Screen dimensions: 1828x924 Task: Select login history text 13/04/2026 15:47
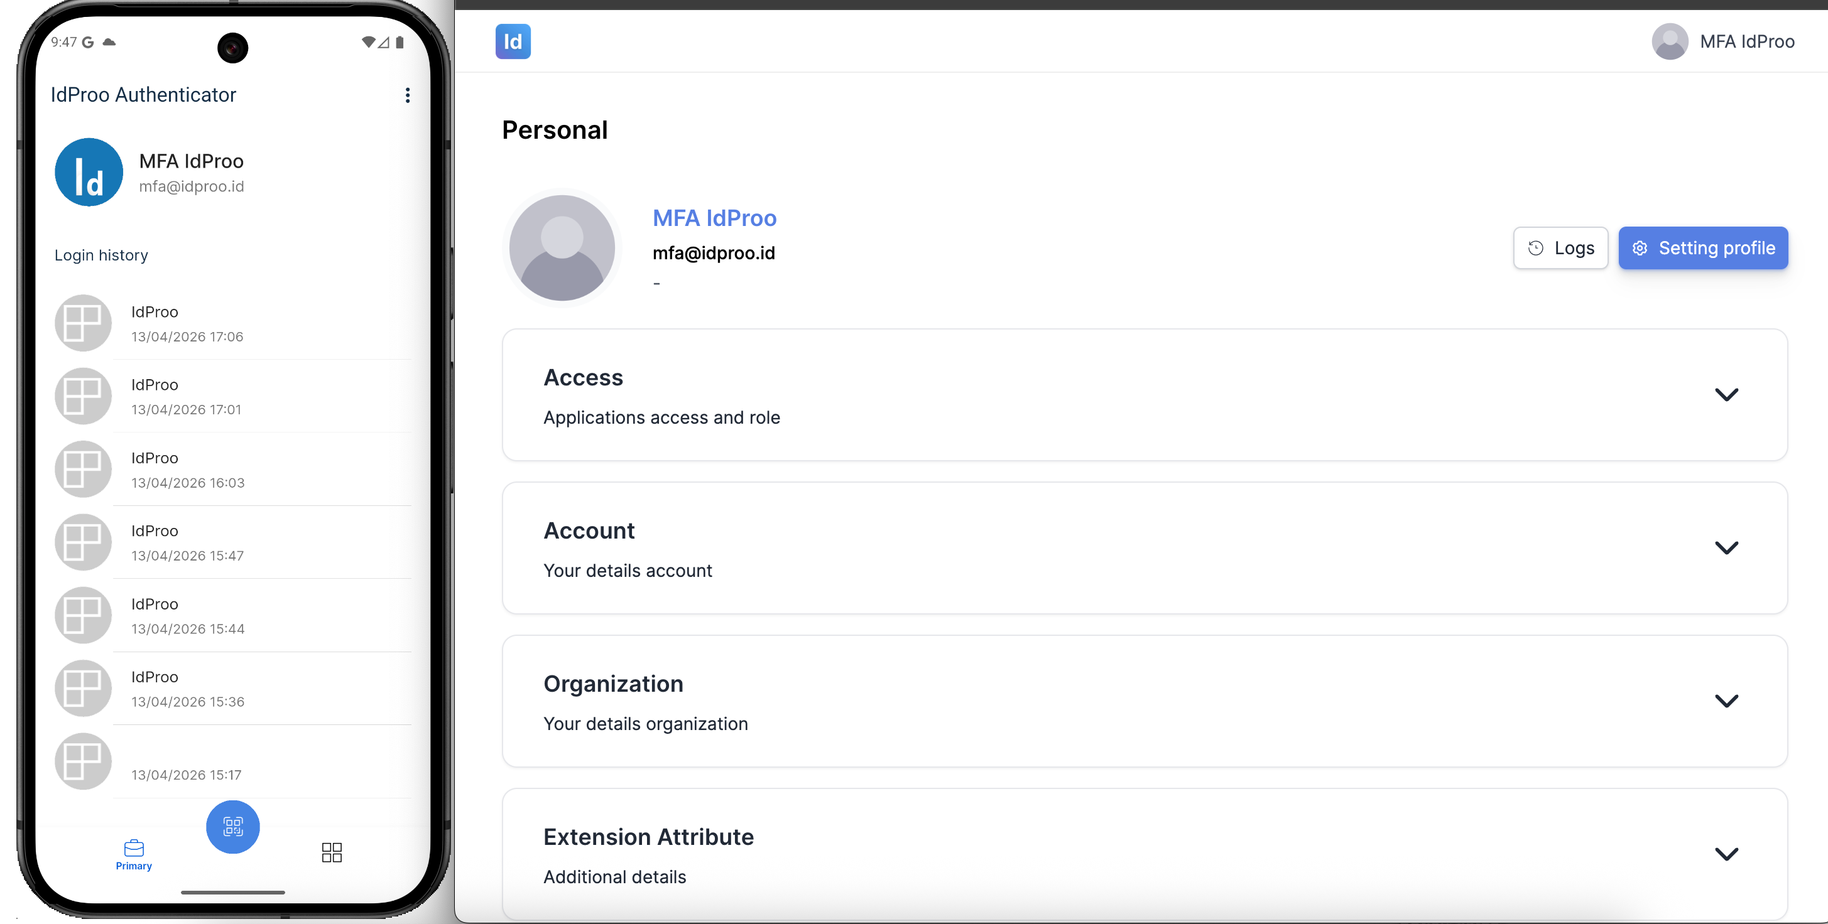click(x=187, y=556)
